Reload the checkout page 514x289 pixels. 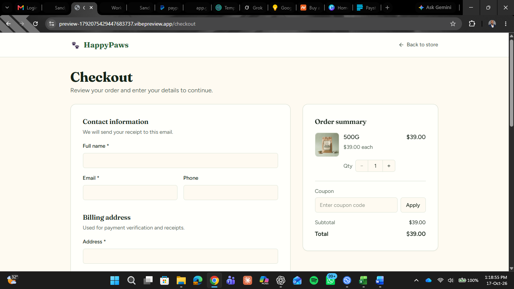[x=35, y=24]
